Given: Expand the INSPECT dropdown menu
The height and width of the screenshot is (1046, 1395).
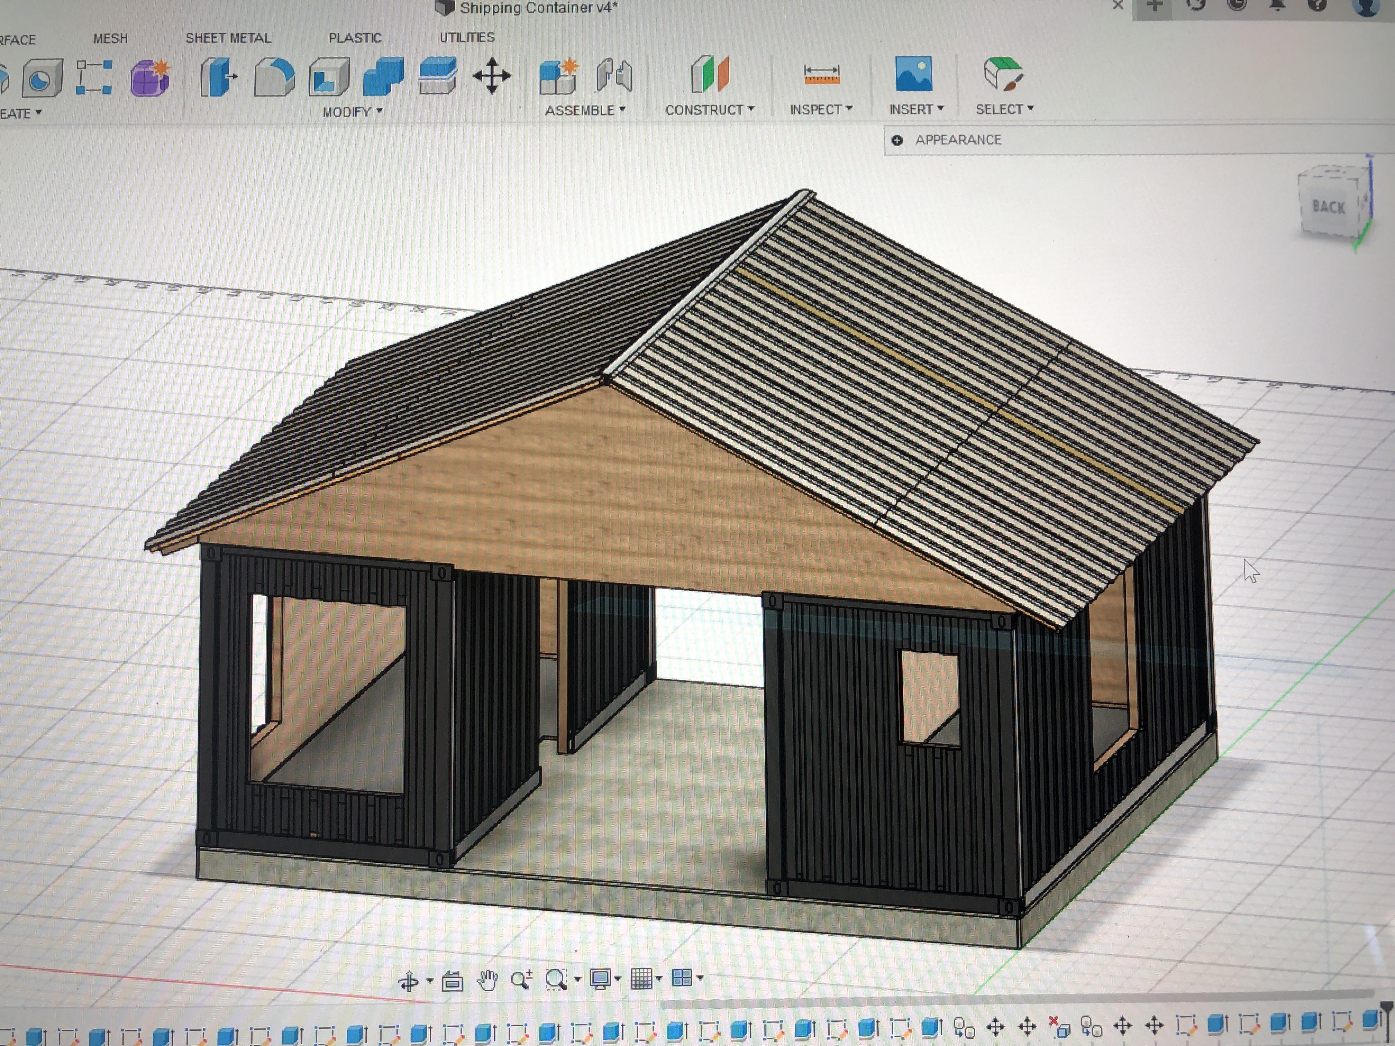Looking at the screenshot, I should (821, 109).
